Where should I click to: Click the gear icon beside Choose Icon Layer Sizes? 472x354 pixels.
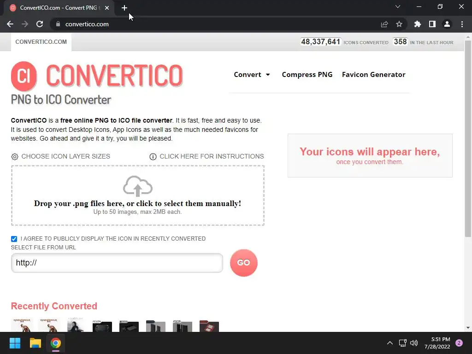click(14, 157)
